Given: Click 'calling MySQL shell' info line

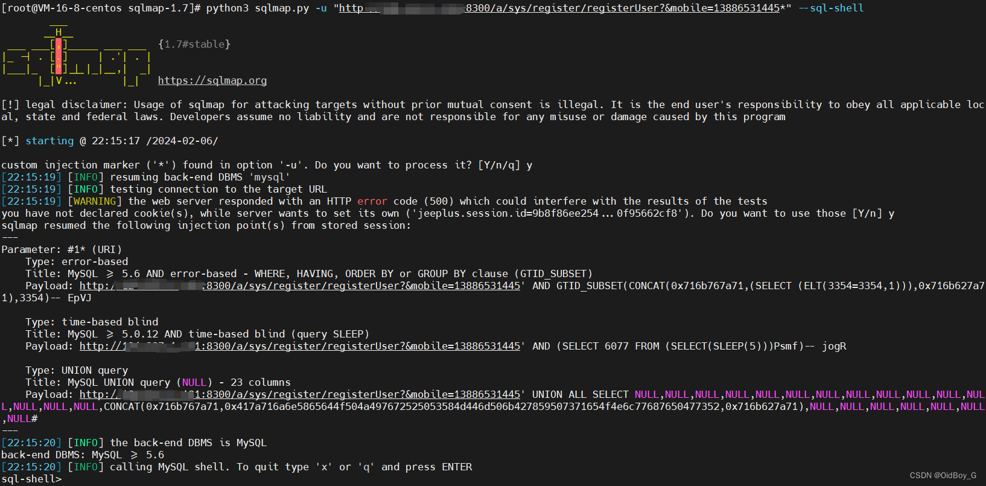Looking at the screenshot, I should point(237,467).
